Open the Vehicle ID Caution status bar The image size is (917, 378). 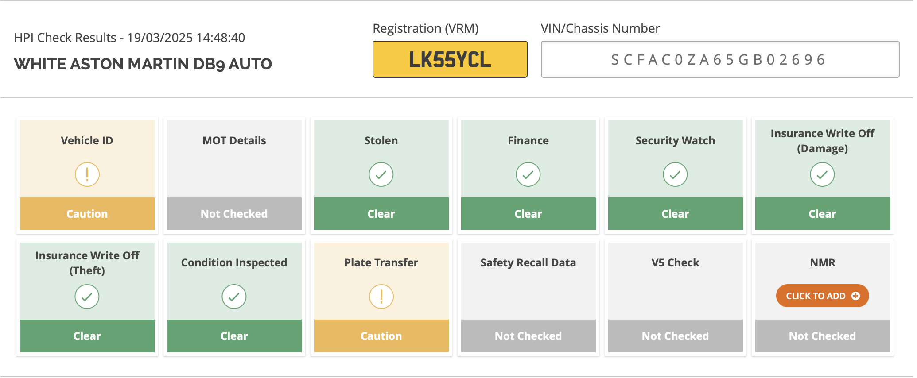87,214
